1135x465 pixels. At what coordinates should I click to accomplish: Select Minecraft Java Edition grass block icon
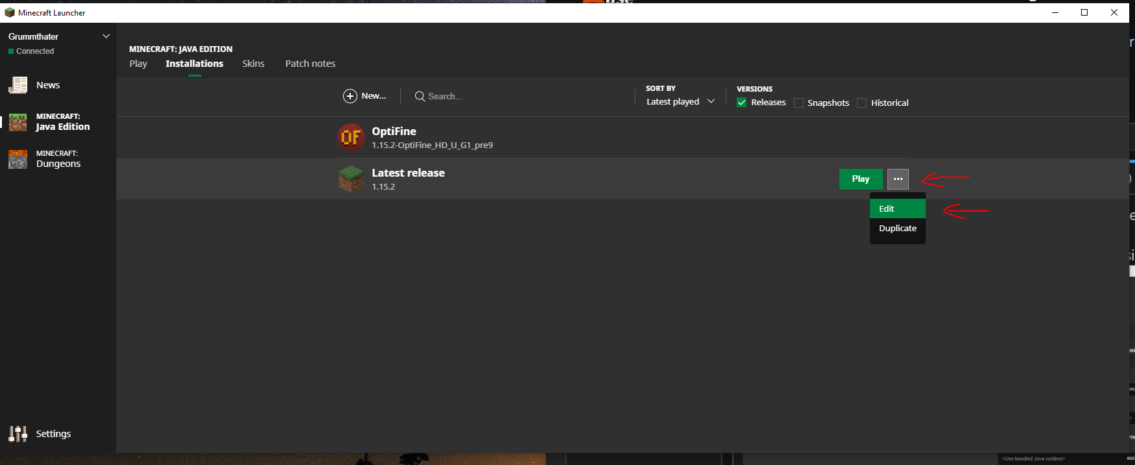pos(18,122)
